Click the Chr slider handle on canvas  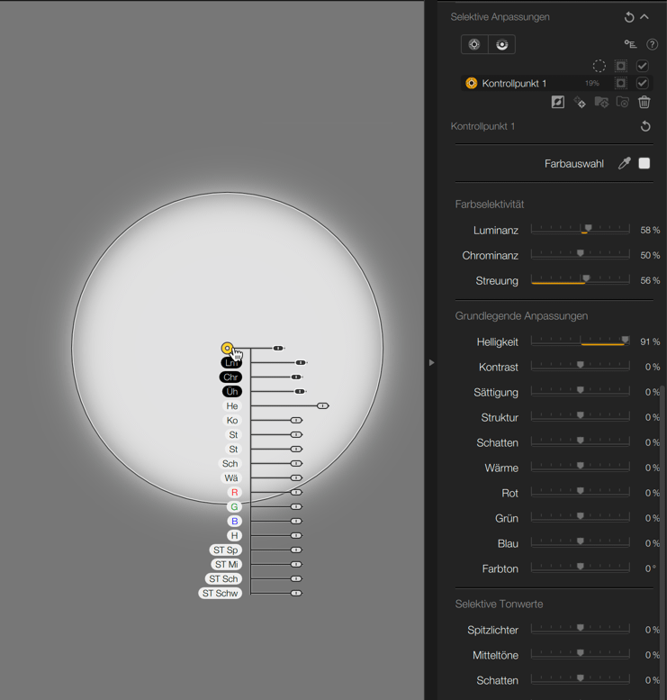[x=296, y=377]
